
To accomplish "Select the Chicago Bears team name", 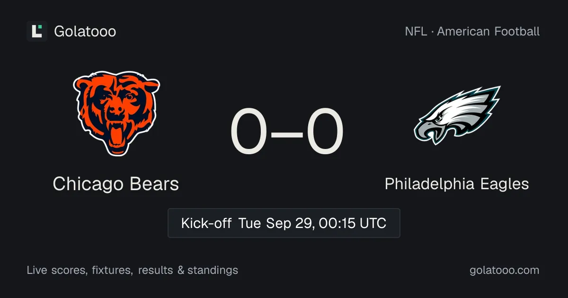I will pos(116,184).
